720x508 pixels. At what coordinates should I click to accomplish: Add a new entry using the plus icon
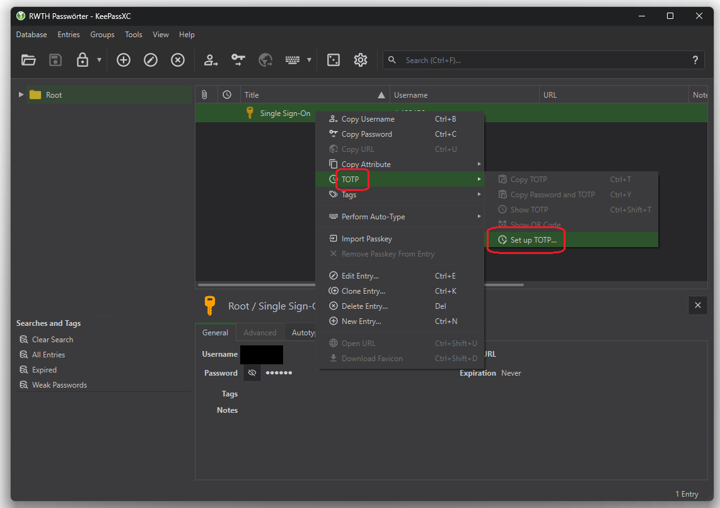[123, 60]
